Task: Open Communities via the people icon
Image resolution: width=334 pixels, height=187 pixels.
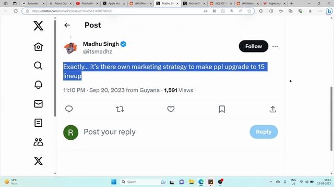Action: coord(38,142)
